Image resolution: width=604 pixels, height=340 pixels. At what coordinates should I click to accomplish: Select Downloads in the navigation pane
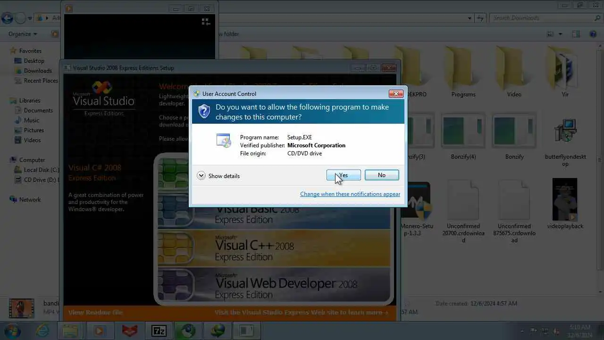tap(38, 70)
